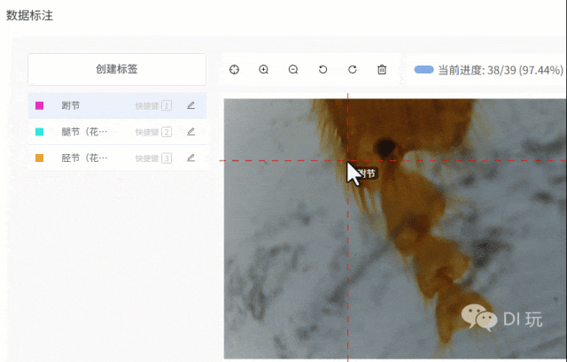Click shortcut key 3 badge for 胫节
Image resolution: width=567 pixels, height=362 pixels.
tap(167, 158)
